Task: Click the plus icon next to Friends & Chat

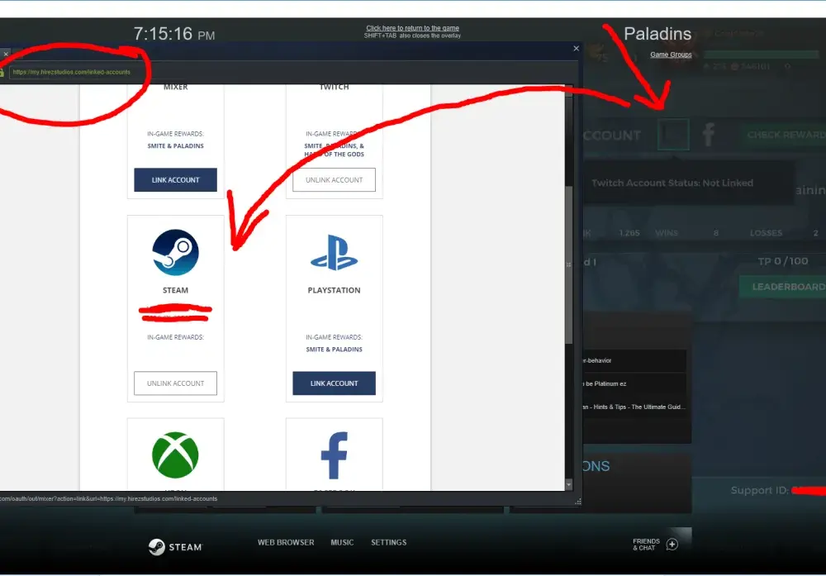Action: click(672, 545)
